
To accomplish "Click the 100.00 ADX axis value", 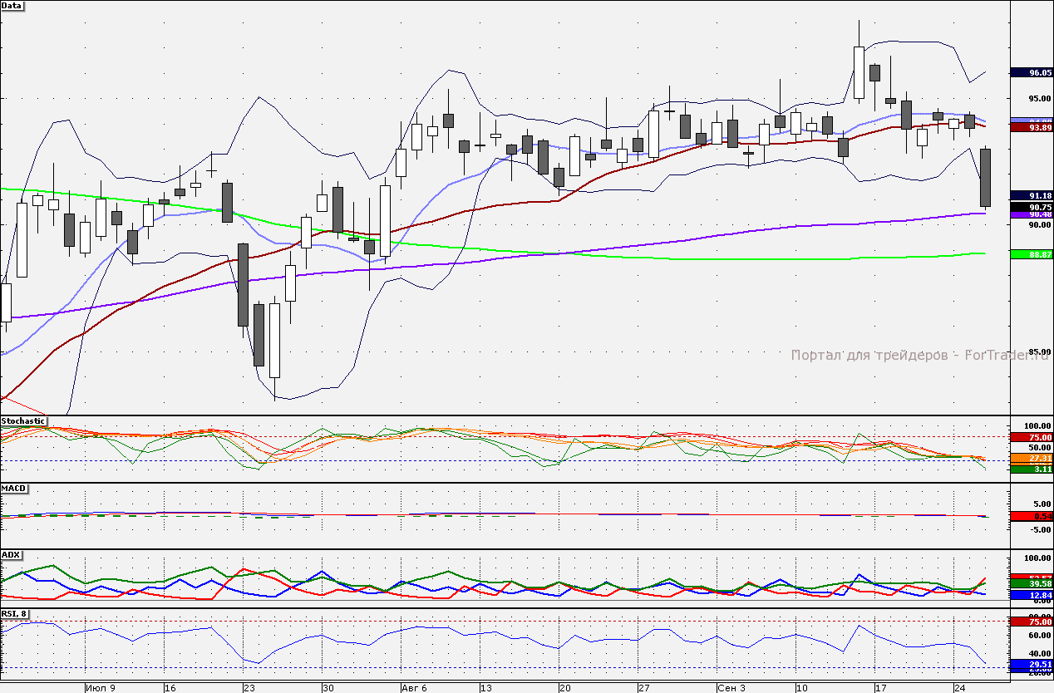I will (x=1037, y=558).
